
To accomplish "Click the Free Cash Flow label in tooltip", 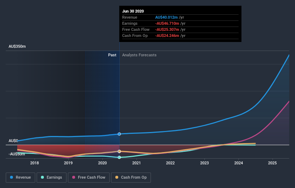I will coord(136,29).
